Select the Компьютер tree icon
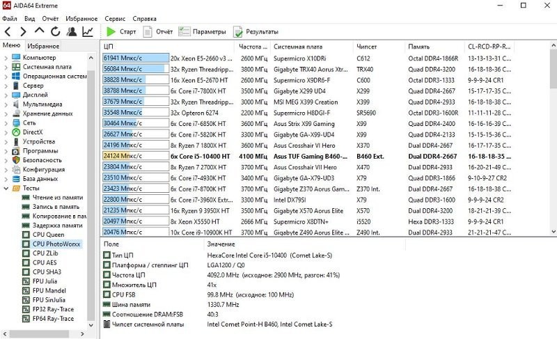The width and height of the screenshot is (557, 339). coord(16,58)
